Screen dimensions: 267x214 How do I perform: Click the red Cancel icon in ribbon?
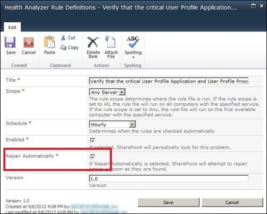(29, 43)
